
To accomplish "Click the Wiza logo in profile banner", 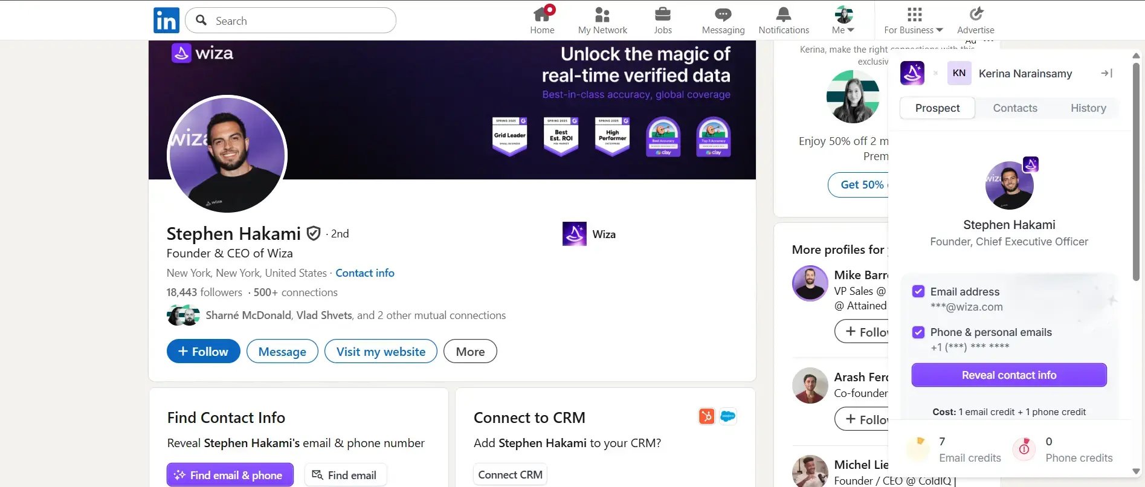I will click(x=202, y=53).
